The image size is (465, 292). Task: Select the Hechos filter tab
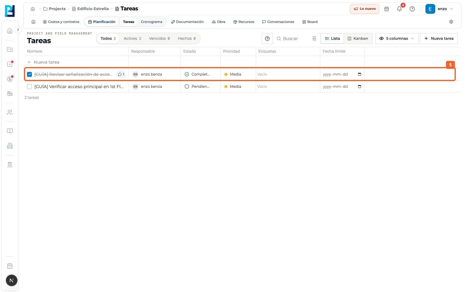click(187, 39)
